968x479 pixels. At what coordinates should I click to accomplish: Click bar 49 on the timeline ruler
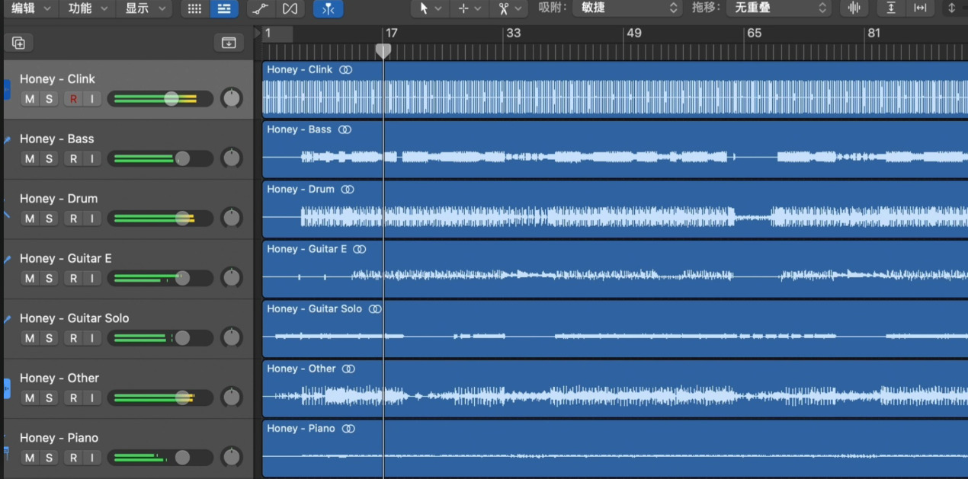point(633,34)
